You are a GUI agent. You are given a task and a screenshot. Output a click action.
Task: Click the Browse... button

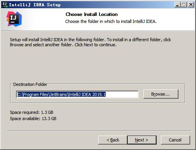(x=161, y=94)
